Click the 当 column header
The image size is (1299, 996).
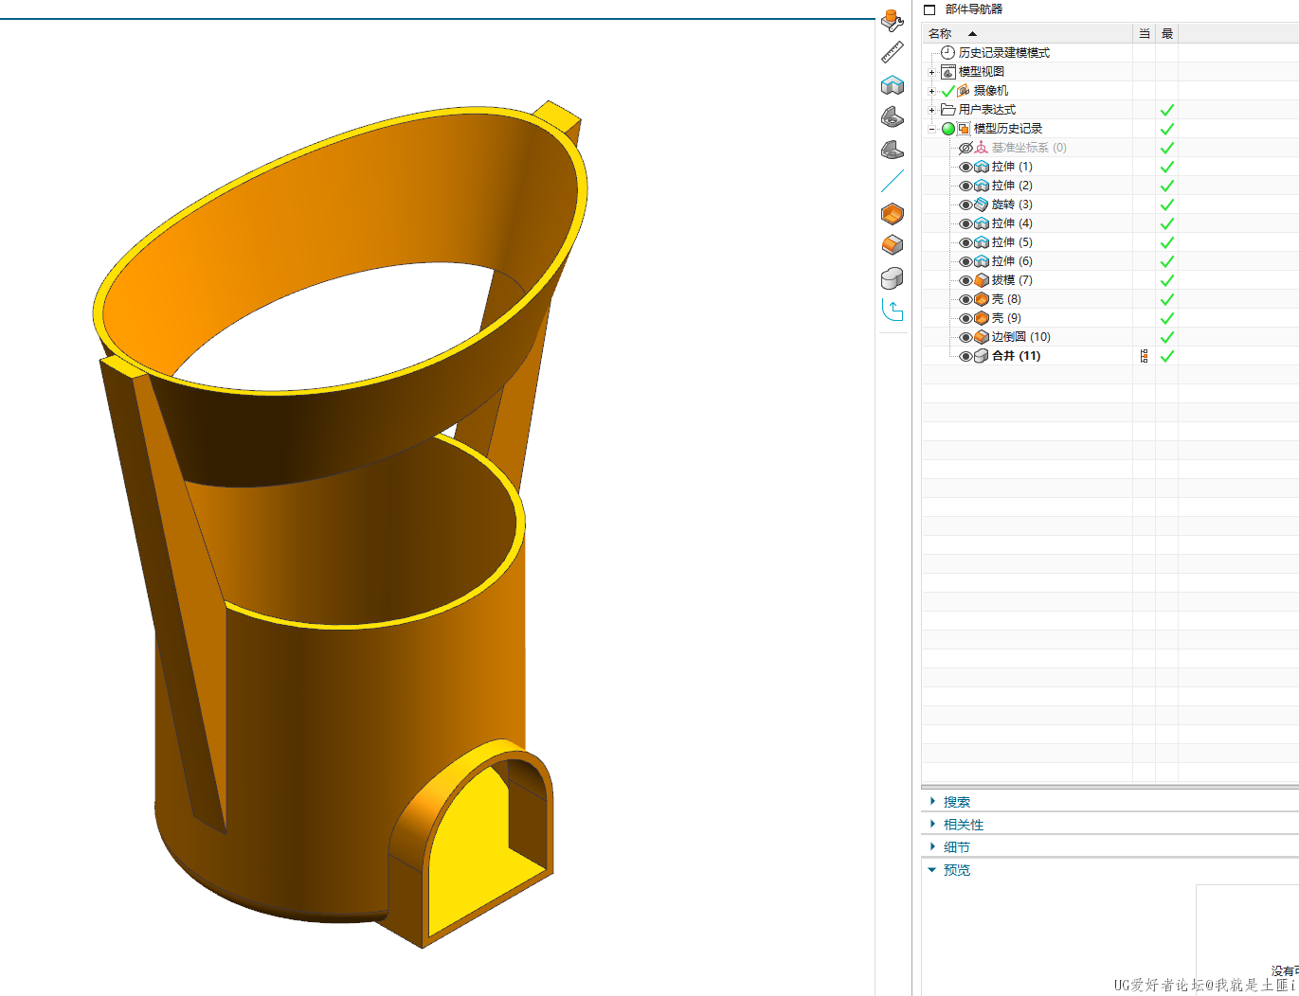coord(1144,34)
